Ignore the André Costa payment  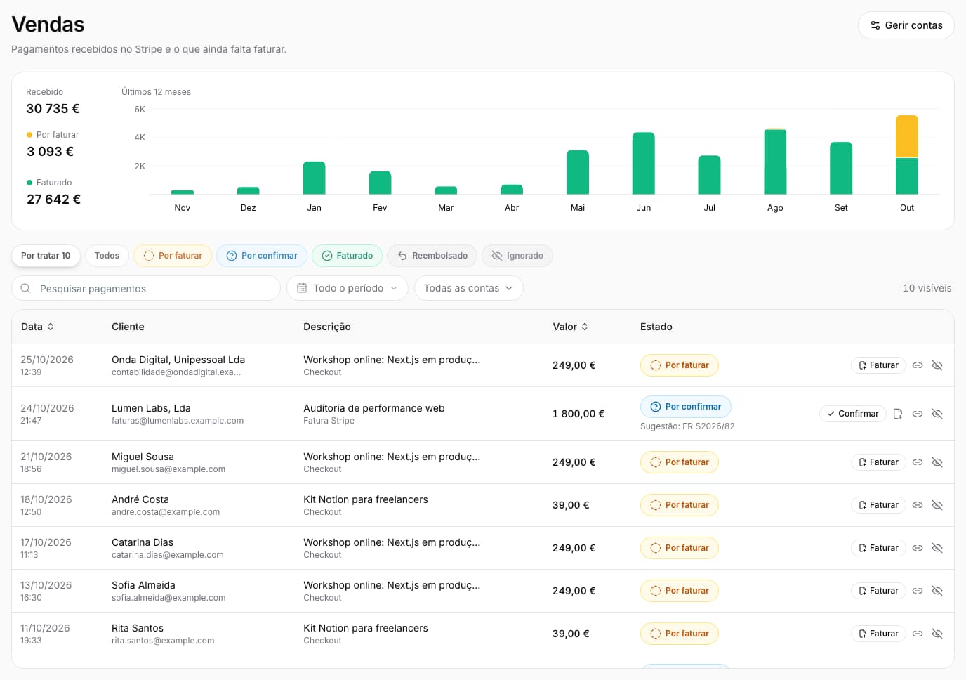(x=937, y=505)
